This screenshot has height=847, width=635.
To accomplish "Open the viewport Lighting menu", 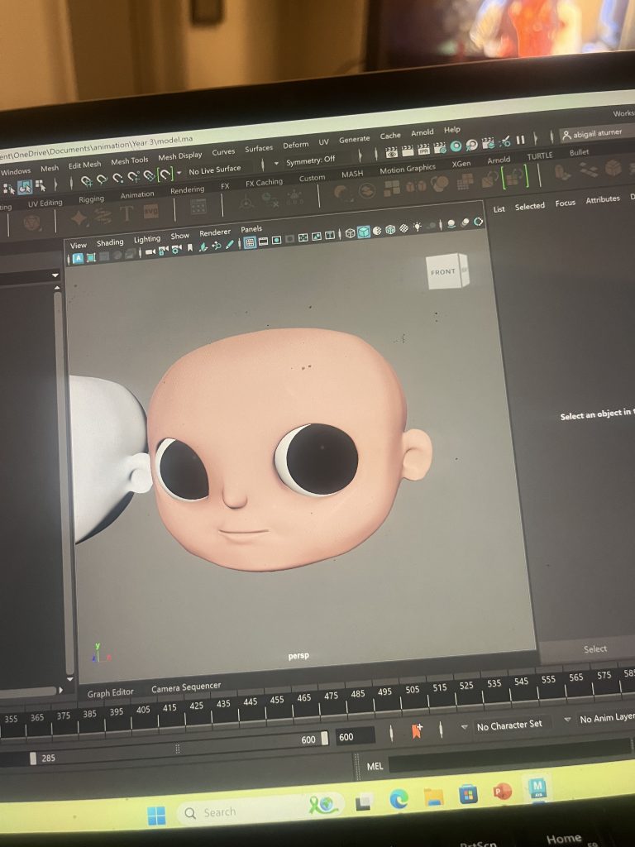I will [x=147, y=239].
